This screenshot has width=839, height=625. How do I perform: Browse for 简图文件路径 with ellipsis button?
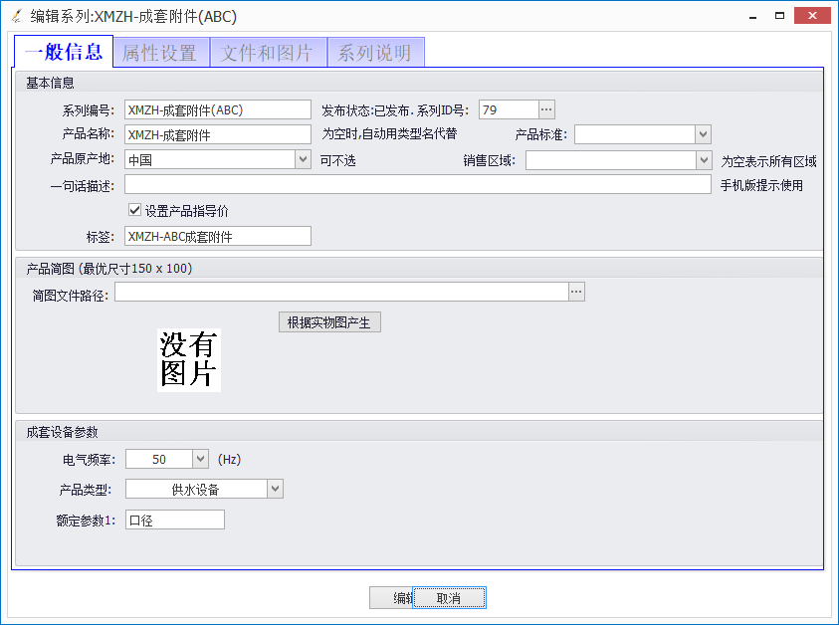tap(576, 292)
